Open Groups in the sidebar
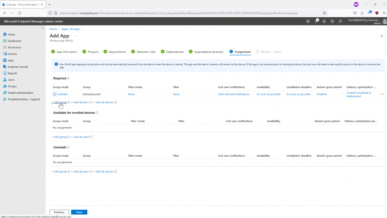Viewport: 387px width, 218px height. (10, 86)
